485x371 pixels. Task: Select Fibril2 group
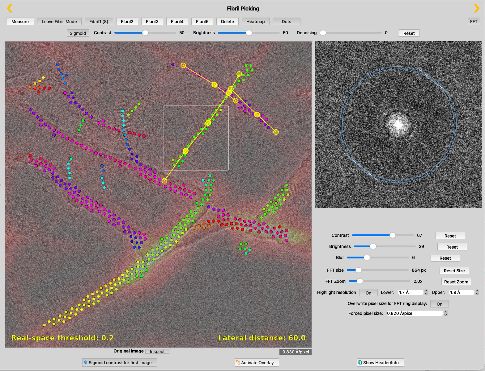(127, 22)
